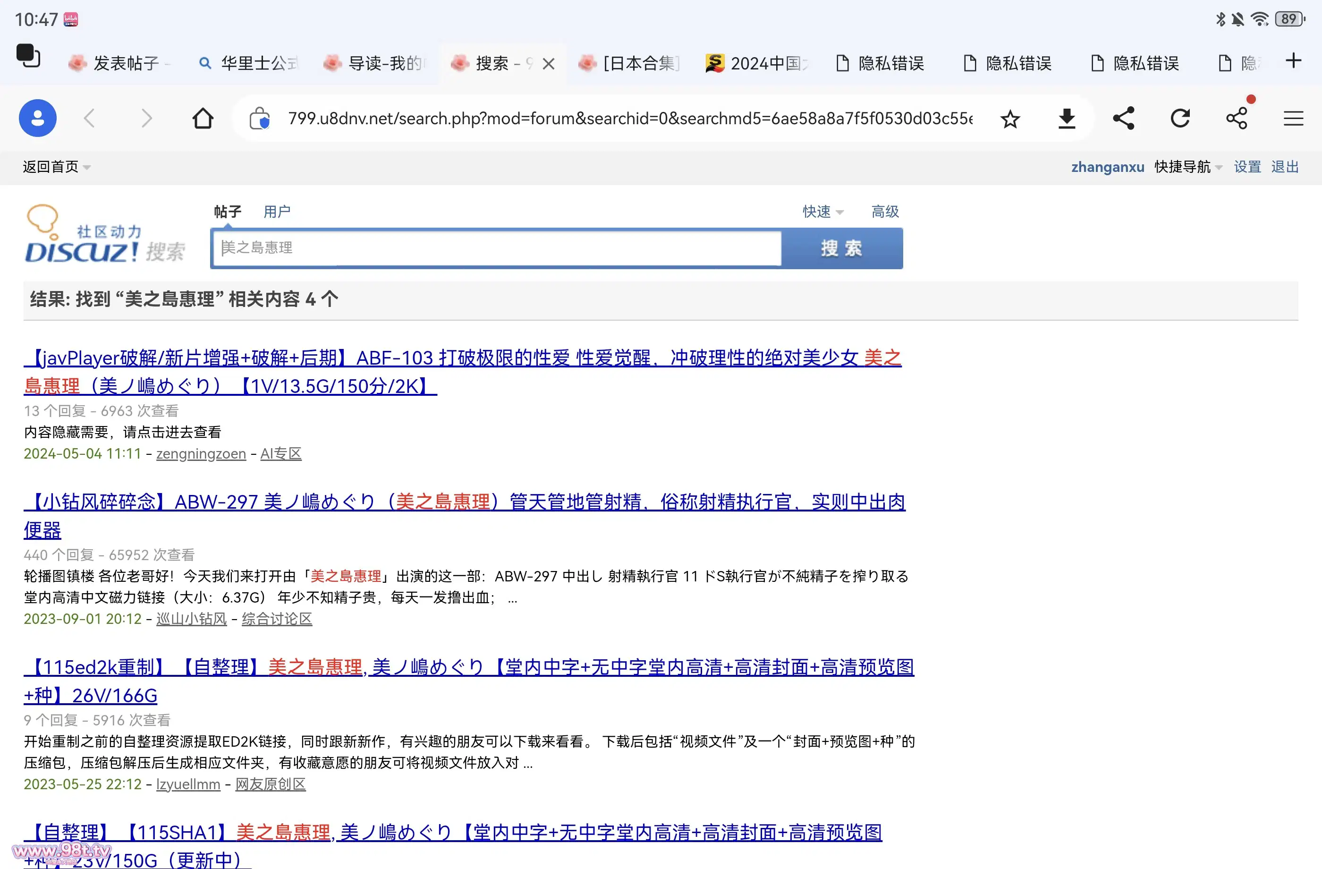Open the ABF-103 javPlayer破解 result
The width and height of the screenshot is (1322, 869).
pyautogui.click(x=462, y=372)
